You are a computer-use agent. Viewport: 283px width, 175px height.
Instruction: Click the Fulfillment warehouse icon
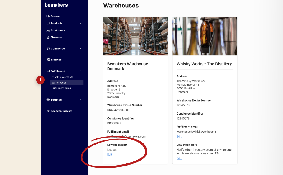[x=48, y=71]
